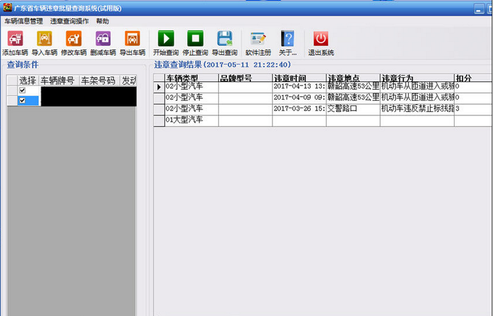
Task: Click the 赣韶高速53公里 cell in first row
Action: (x=353, y=87)
